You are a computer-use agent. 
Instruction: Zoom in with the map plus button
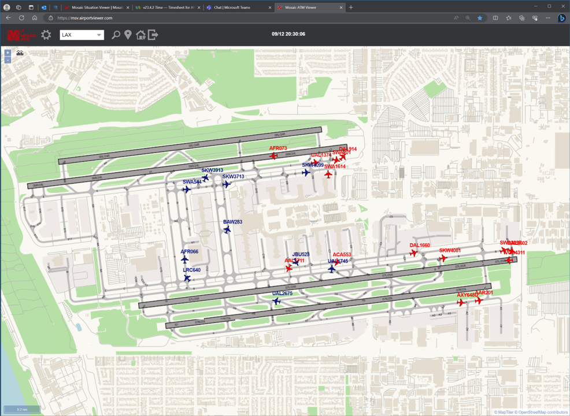click(8, 53)
